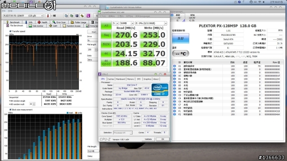Open the 50MB test size dropdown
Screen dimensions: 287x161
(x=127, y=23)
